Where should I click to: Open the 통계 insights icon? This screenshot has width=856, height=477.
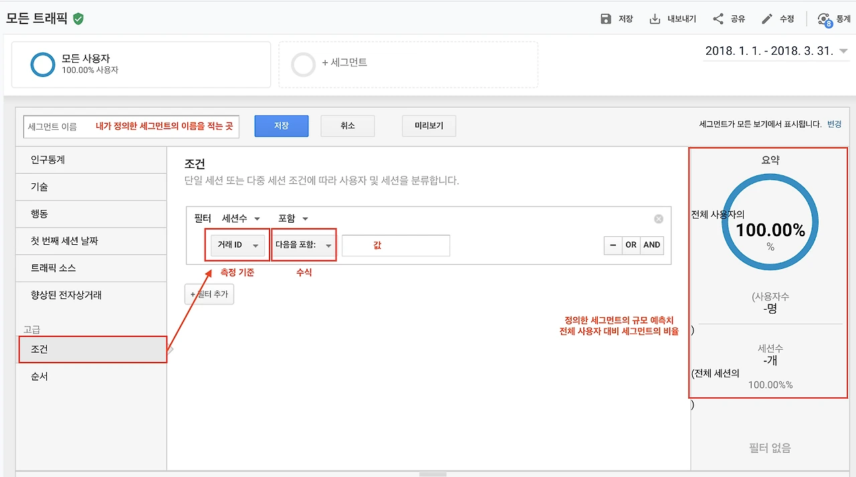pyautogui.click(x=825, y=19)
